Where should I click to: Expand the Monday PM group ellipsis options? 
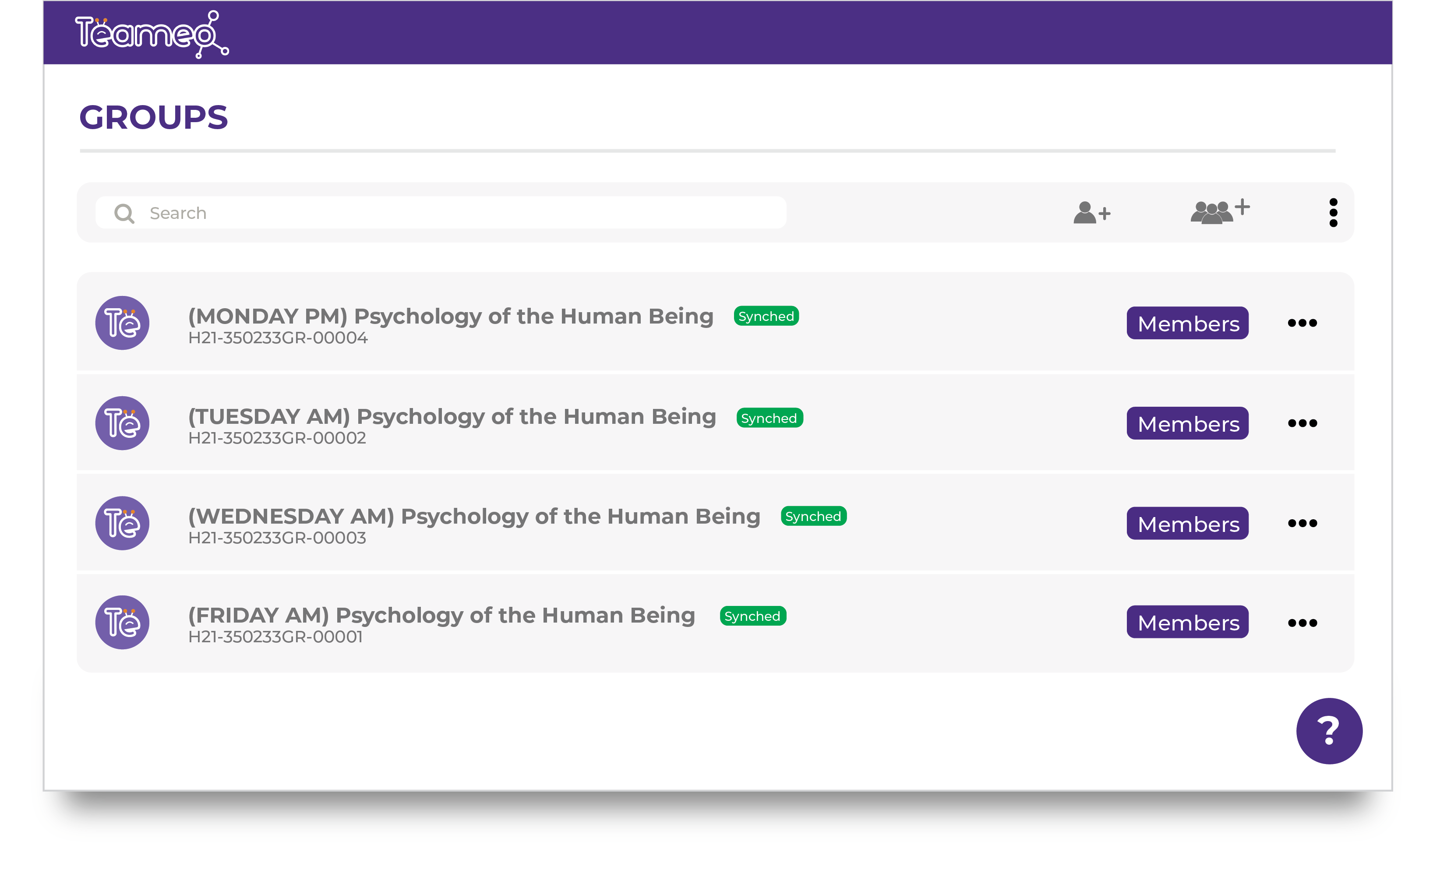tap(1302, 323)
